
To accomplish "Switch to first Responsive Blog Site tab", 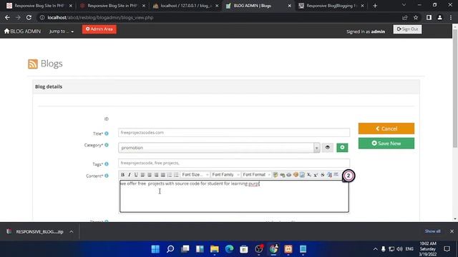I will point(39,6).
